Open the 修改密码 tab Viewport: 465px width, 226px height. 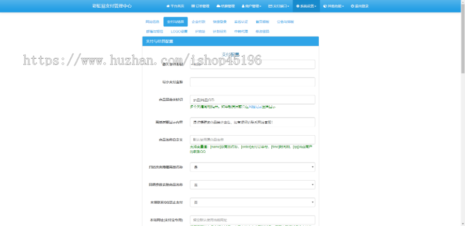tap(262, 31)
